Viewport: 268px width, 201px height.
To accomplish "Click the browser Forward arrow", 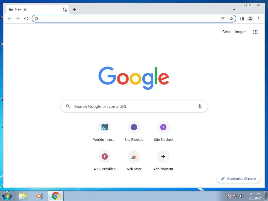I will click(x=18, y=19).
